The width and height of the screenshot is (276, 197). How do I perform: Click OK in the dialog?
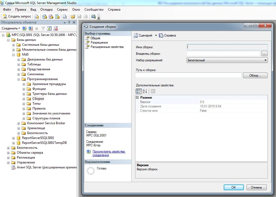tap(233, 187)
